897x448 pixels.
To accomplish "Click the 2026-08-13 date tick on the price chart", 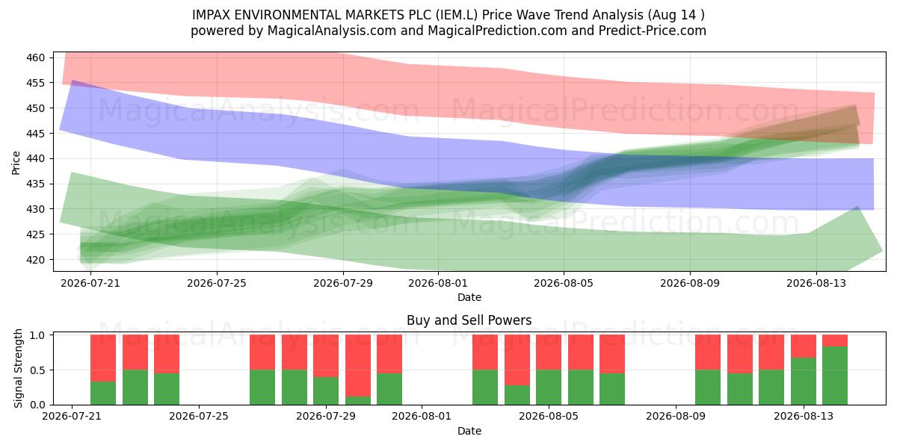I will coord(816,283).
